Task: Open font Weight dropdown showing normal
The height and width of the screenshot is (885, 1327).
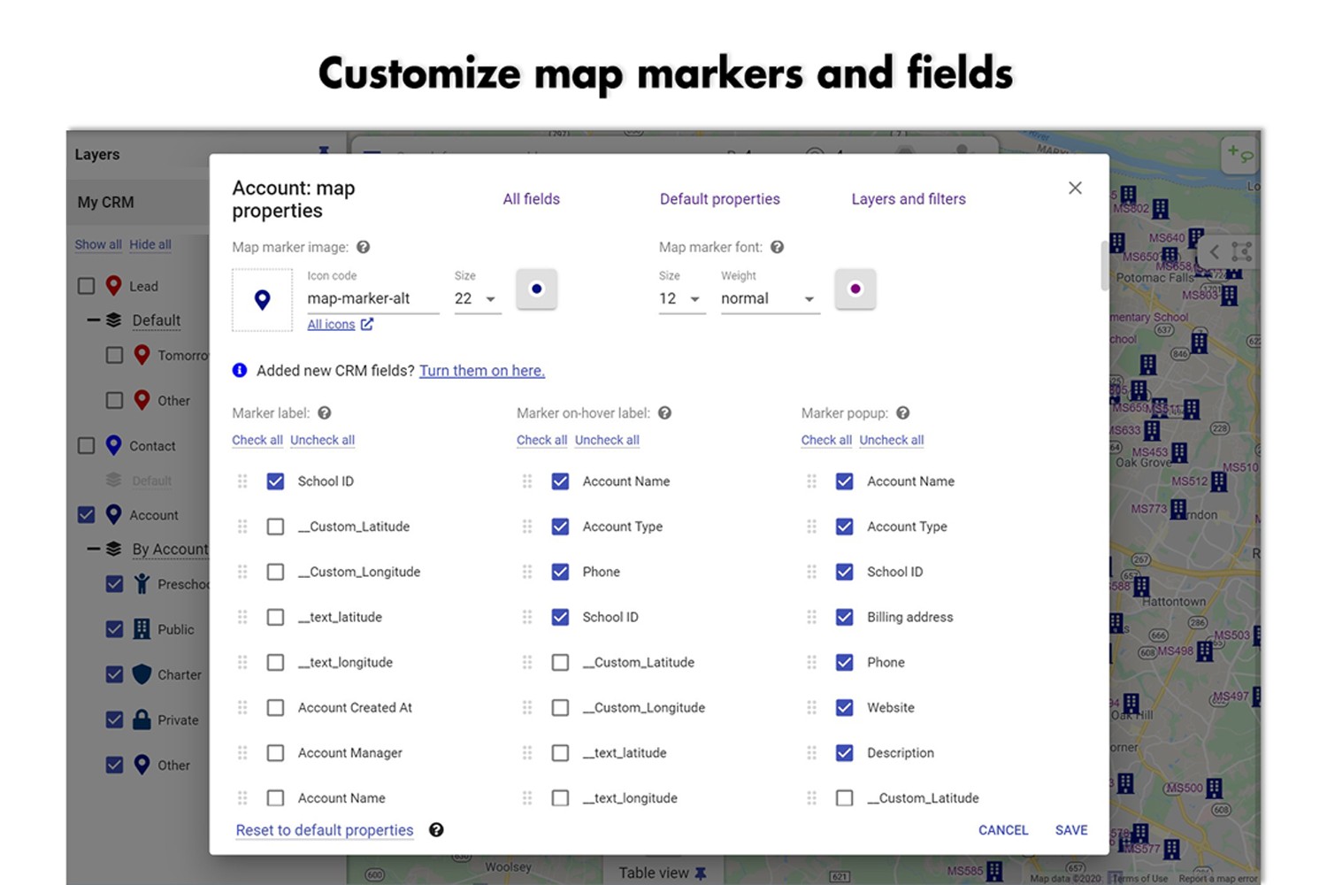Action: click(x=768, y=299)
